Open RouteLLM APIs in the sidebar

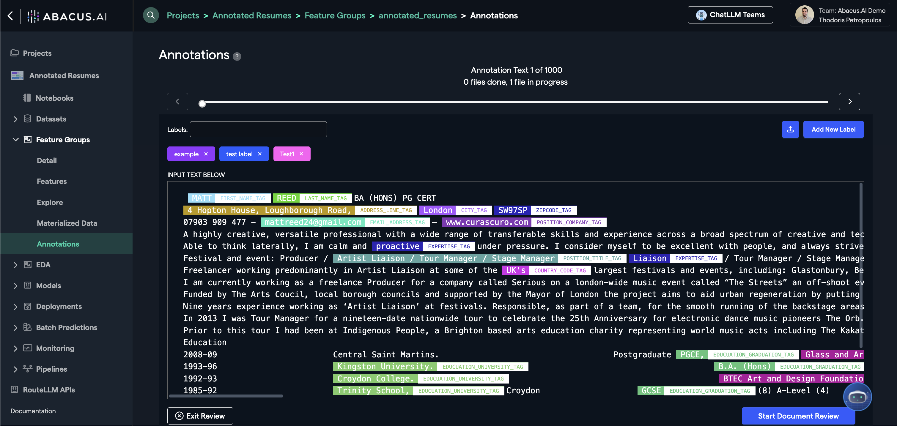pos(49,390)
